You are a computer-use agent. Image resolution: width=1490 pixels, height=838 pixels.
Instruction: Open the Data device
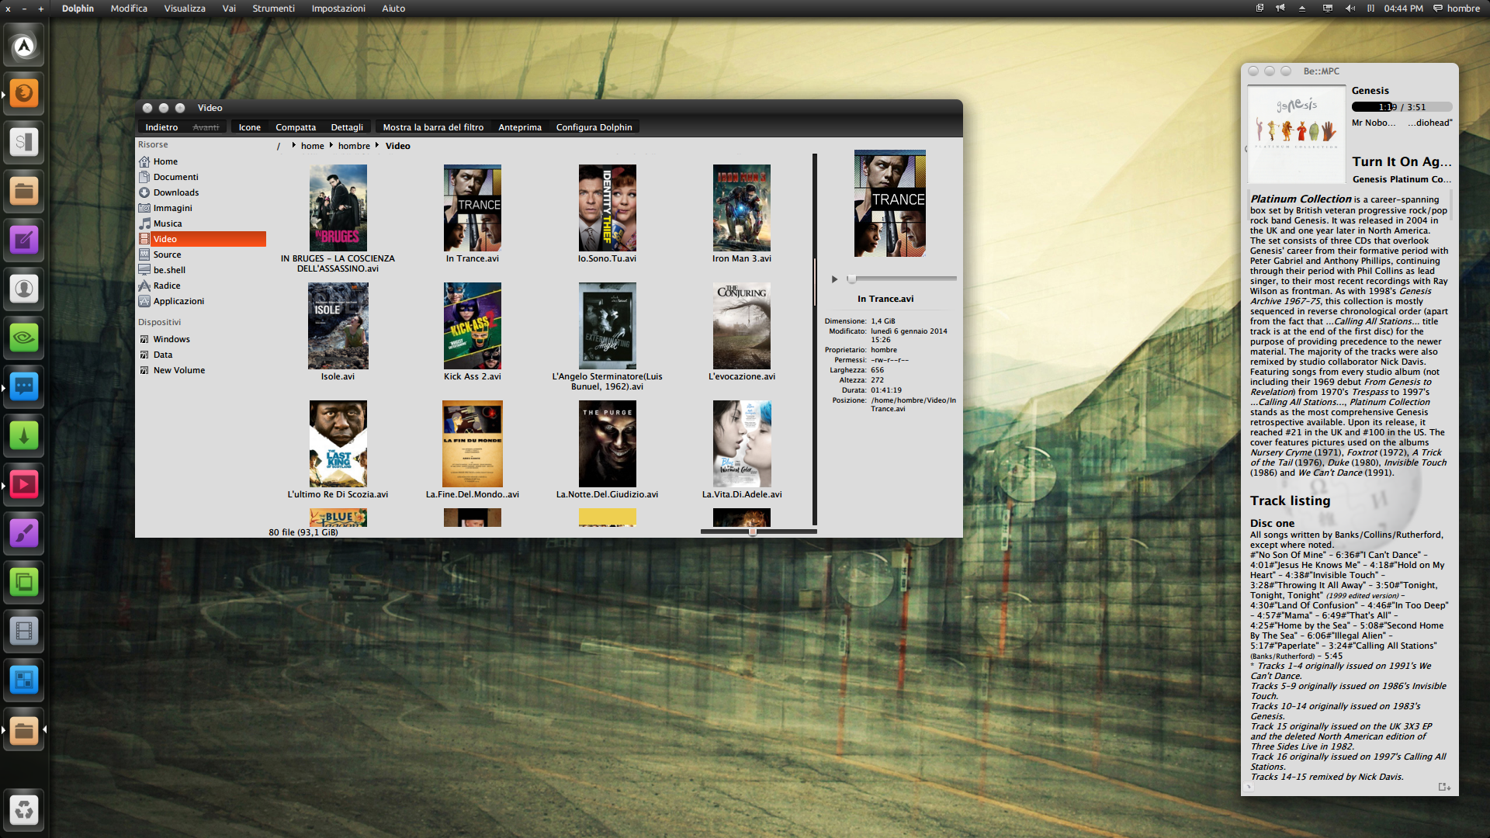(162, 355)
